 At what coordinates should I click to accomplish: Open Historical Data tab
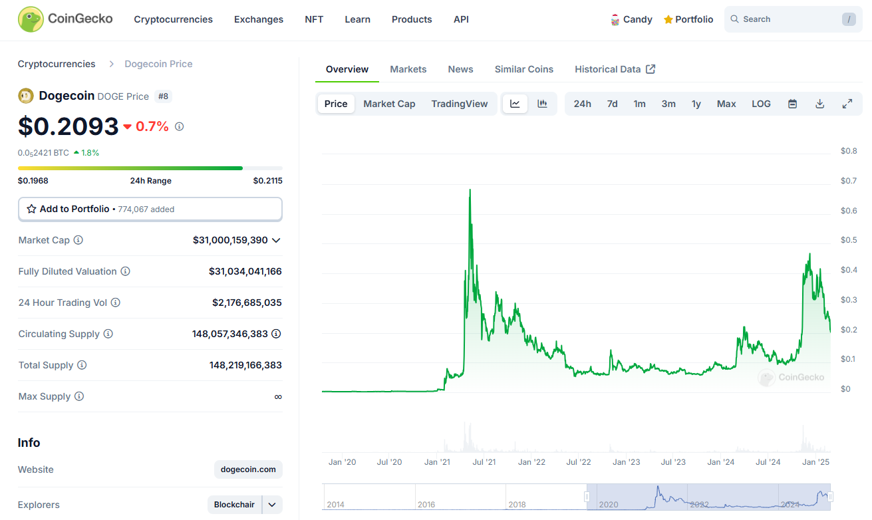click(615, 69)
